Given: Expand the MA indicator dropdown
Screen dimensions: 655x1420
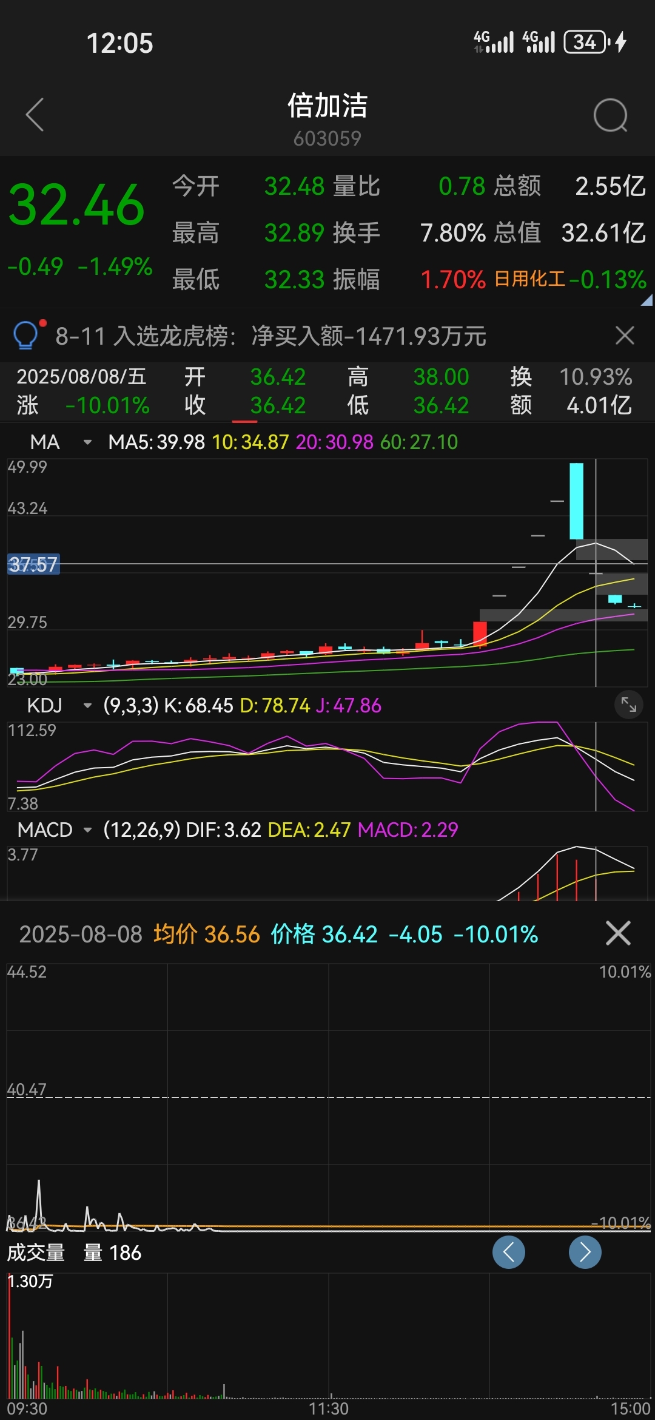Looking at the screenshot, I should click(x=87, y=442).
